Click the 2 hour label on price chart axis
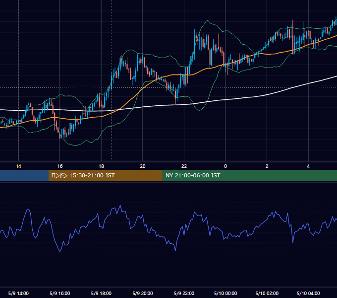Screen dimensions: 337x298 point(267,166)
